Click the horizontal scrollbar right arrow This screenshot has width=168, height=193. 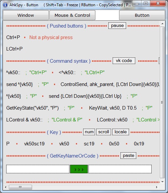[157, 187]
